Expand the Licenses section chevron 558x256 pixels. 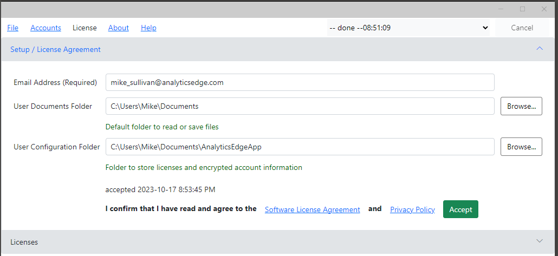pyautogui.click(x=540, y=241)
